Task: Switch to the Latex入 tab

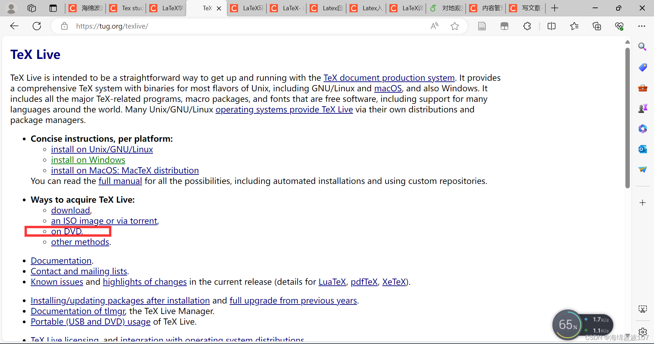Action: (x=367, y=8)
